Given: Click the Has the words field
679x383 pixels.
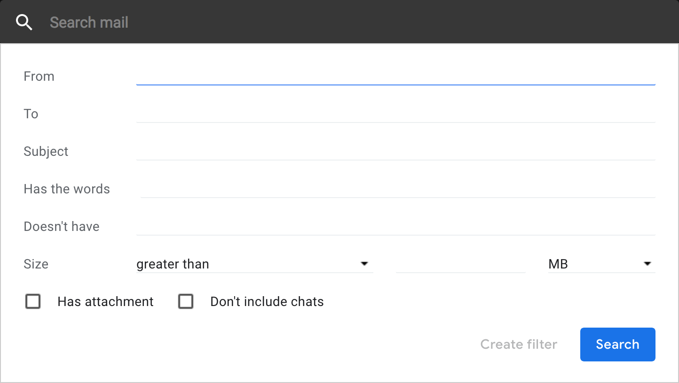Looking at the screenshot, I should tap(397, 189).
